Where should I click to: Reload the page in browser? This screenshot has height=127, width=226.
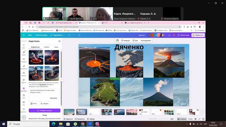click(30, 27)
